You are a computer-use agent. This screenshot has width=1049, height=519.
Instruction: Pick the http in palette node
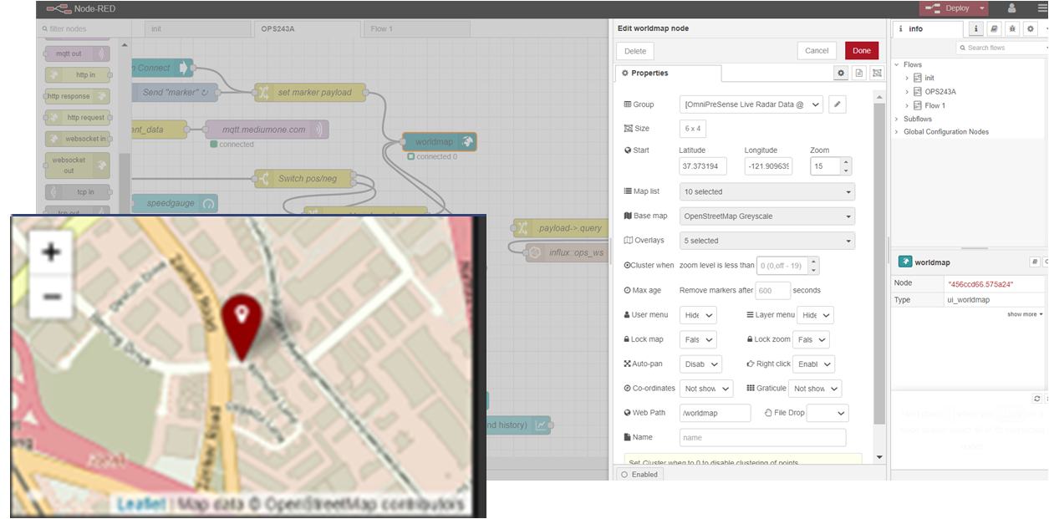click(x=77, y=75)
